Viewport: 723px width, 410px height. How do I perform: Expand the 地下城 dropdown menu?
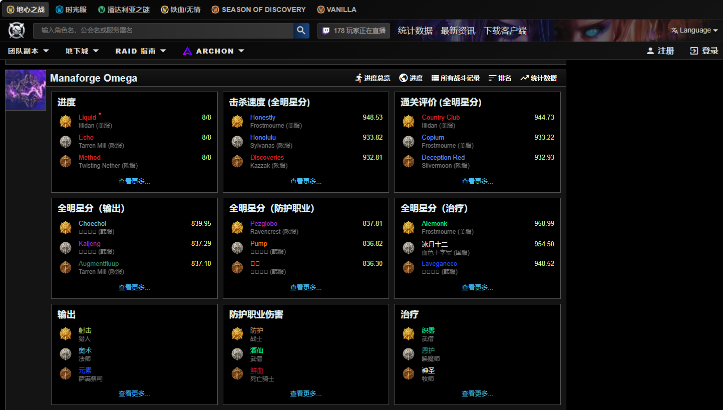[82, 51]
